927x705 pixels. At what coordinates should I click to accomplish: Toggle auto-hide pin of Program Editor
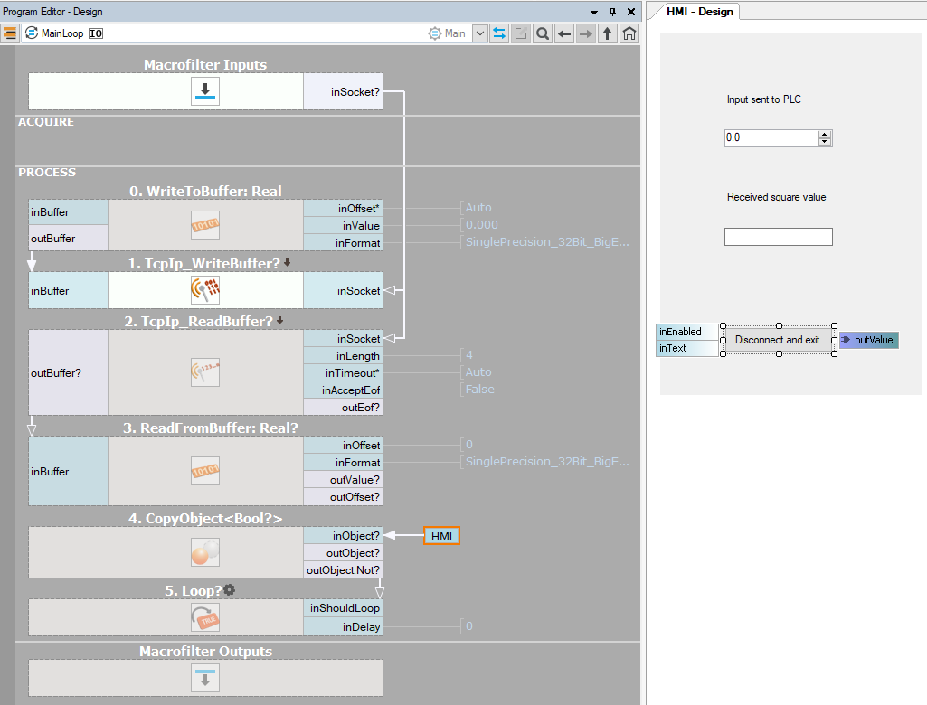click(612, 12)
